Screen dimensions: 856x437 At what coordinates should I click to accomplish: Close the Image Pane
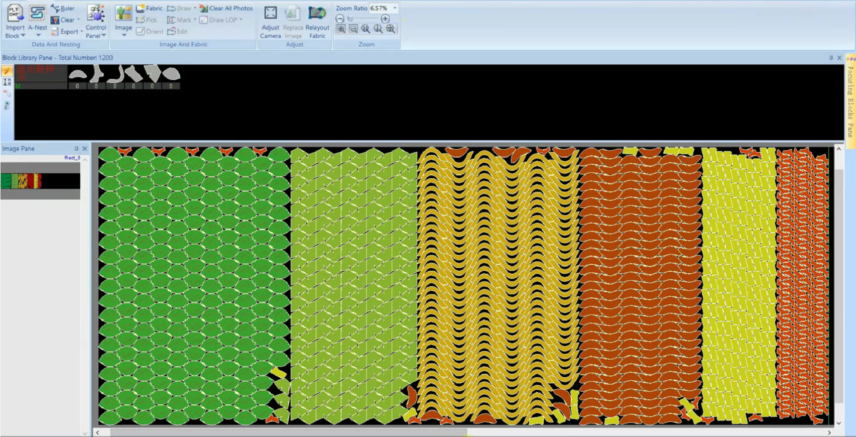[x=84, y=149]
